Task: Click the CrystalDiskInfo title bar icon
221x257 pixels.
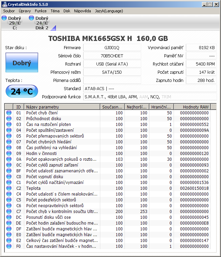Action: coord(4,4)
